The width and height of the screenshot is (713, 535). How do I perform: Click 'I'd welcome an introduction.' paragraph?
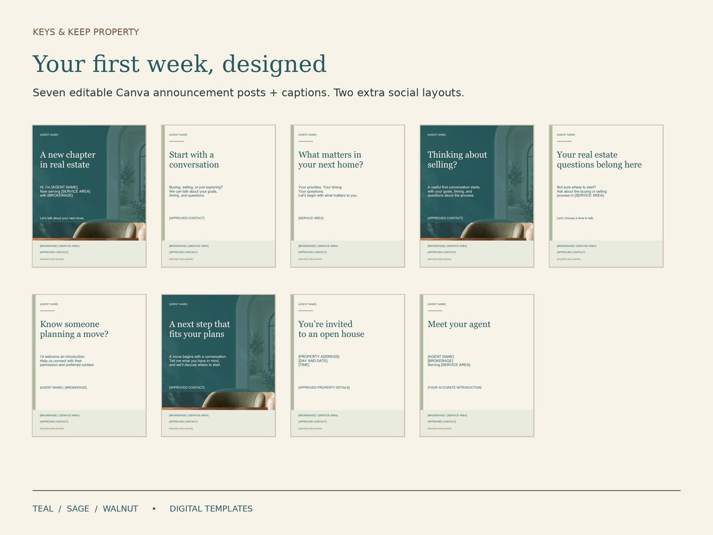point(67,361)
